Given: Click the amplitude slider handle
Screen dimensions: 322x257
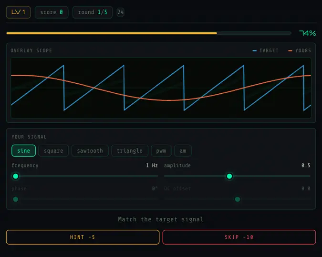Looking at the screenshot, I should pyautogui.click(x=229, y=176).
